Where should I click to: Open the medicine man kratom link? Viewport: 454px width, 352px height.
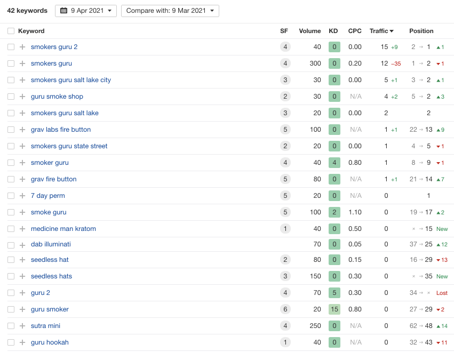click(63, 229)
